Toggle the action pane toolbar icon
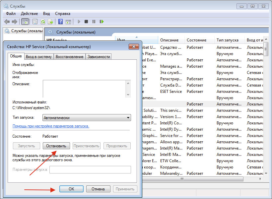Image resolution: width=272 pixels, height=199 pixels. [x=68, y=22]
